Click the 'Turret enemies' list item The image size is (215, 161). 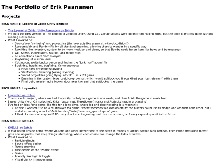25,147
